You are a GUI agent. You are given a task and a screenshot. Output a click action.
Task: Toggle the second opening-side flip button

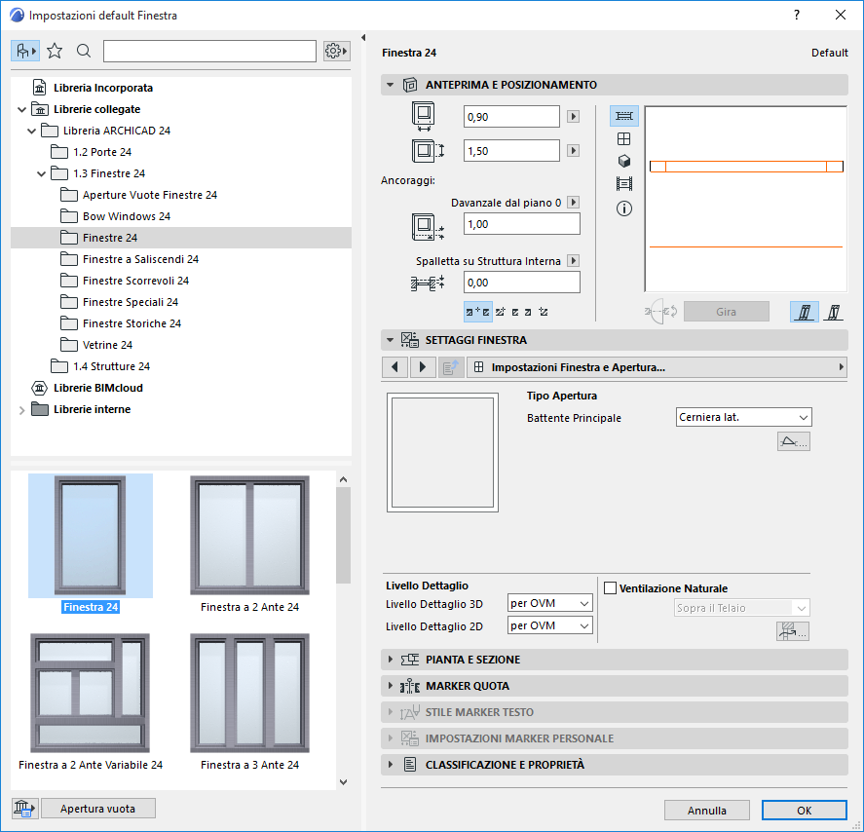834,312
